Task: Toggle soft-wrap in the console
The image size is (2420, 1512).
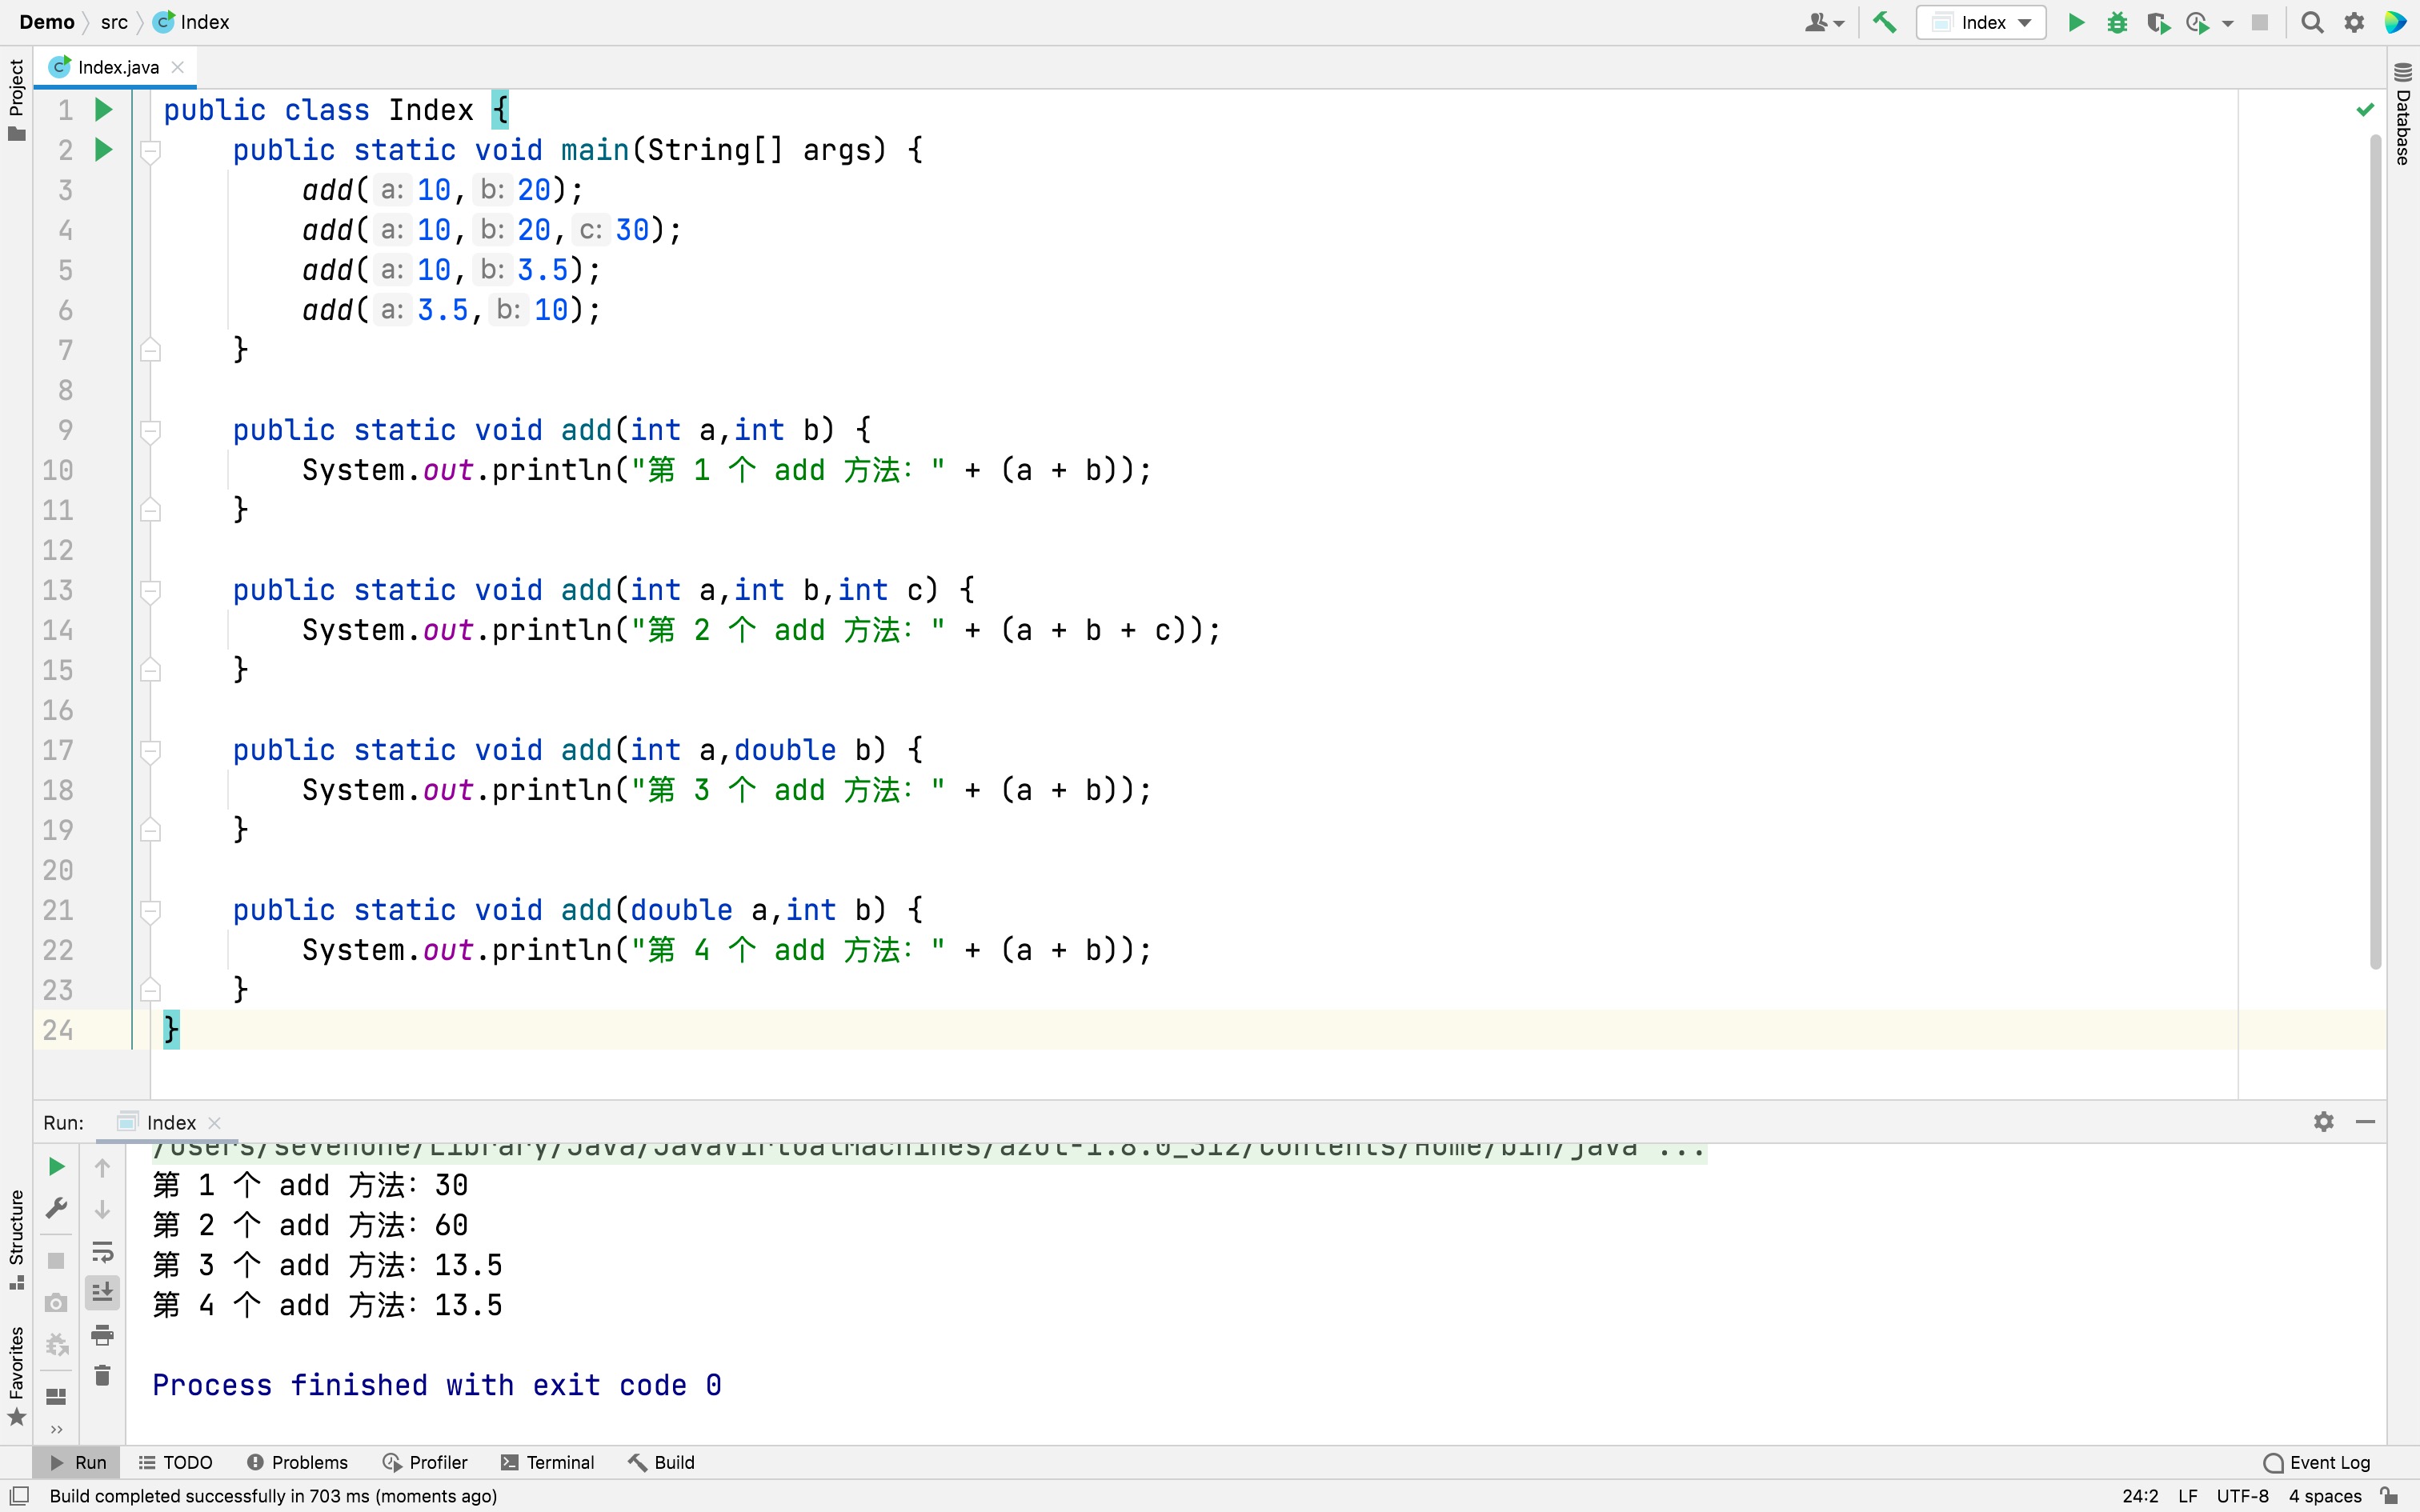Action: point(102,1251)
